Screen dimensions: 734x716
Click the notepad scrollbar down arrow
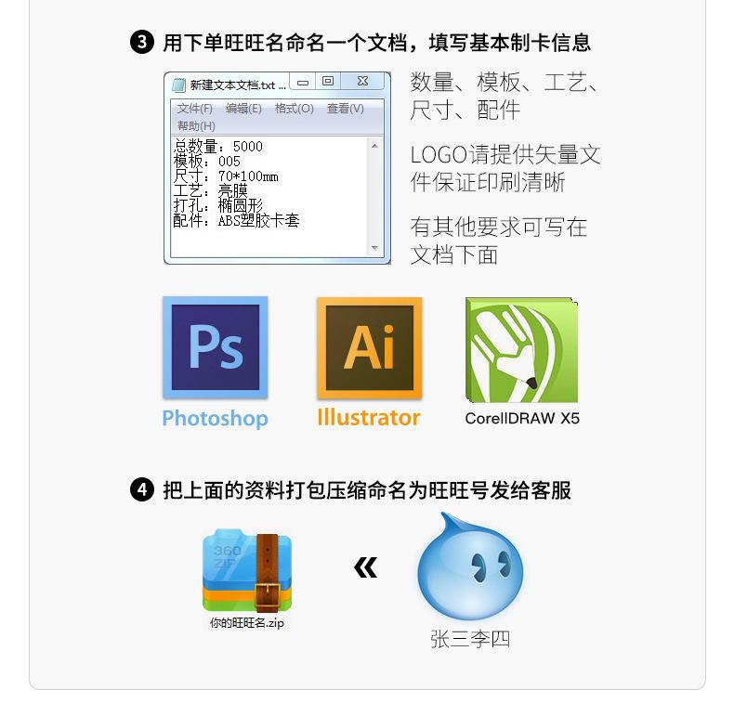pyautogui.click(x=374, y=248)
